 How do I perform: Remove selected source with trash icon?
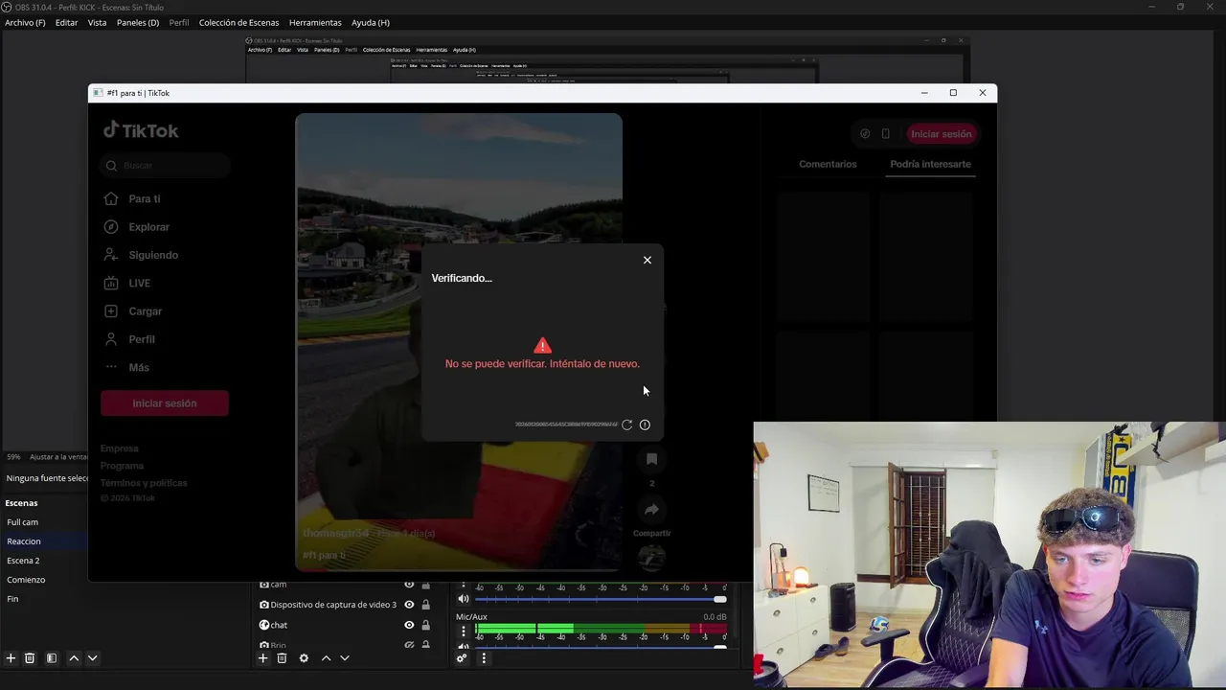click(x=282, y=658)
